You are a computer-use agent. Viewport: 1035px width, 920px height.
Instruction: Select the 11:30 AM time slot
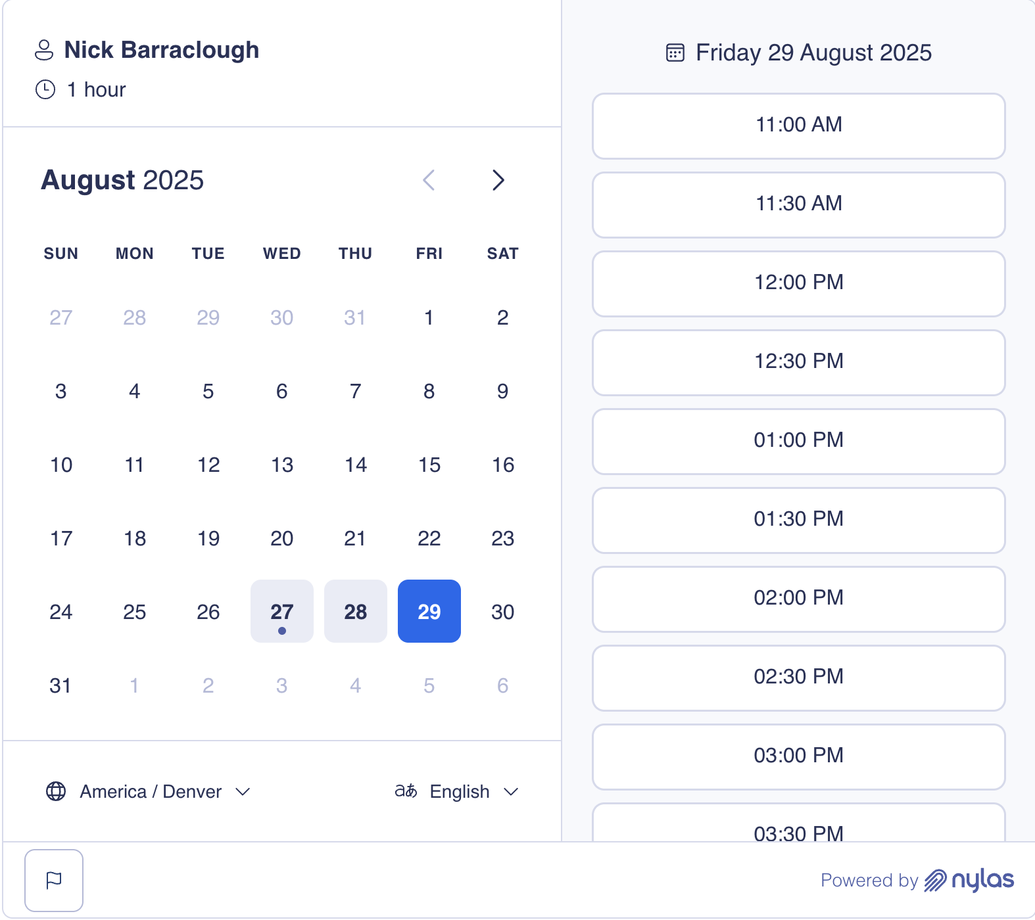798,204
